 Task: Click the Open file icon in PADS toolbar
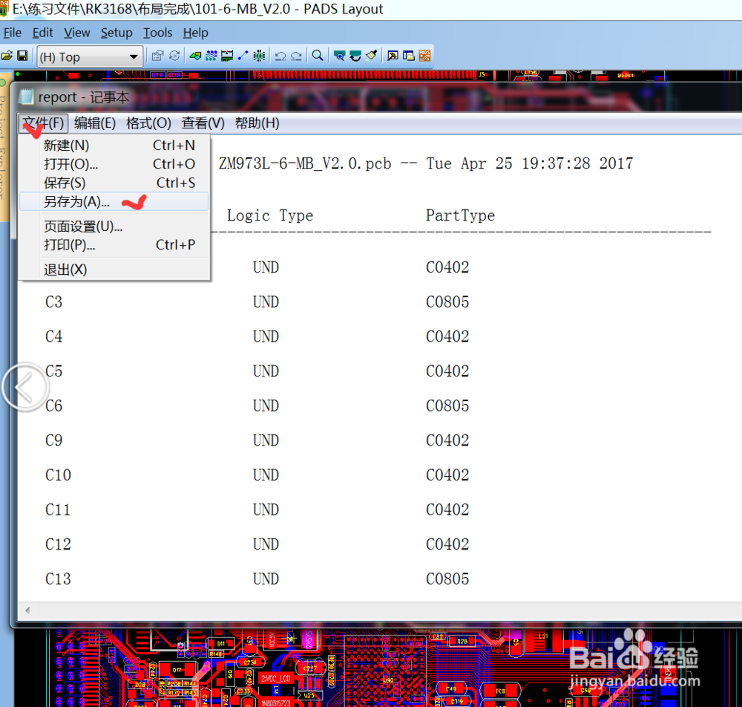tap(7, 56)
